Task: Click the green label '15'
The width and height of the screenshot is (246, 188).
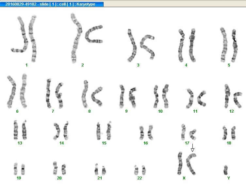Action: (104, 143)
